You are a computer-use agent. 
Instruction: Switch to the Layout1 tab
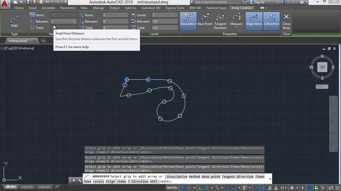(x=27, y=186)
